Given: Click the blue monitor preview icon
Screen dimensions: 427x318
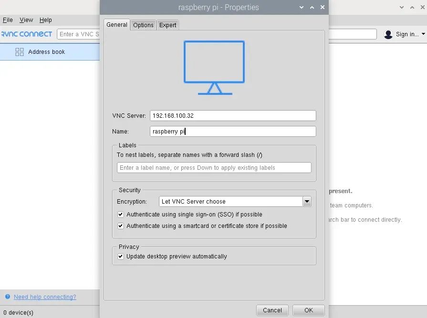Looking at the screenshot, I should tap(214, 68).
